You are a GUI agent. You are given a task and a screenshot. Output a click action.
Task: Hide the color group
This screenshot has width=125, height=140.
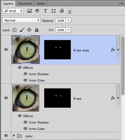point(6,136)
